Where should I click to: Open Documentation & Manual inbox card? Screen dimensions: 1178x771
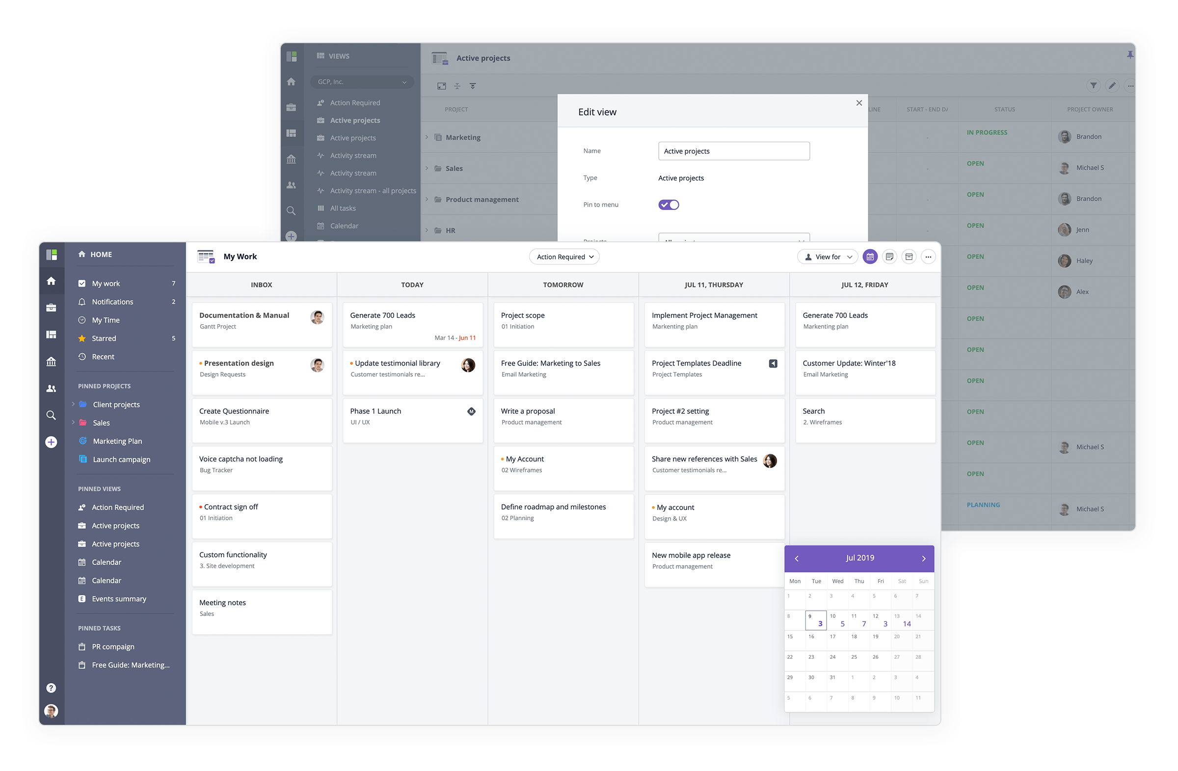262,325
